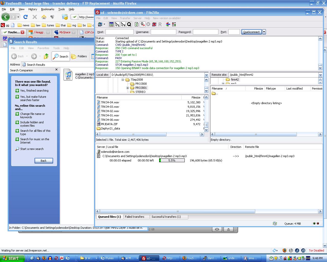Expand the PROJ001 folder tree node

(127, 88)
